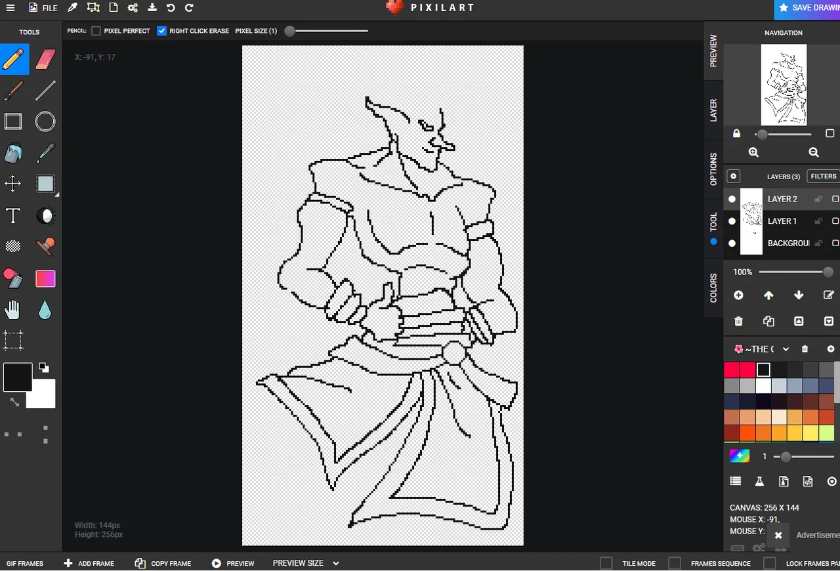Select the Text tool
The width and height of the screenshot is (840, 571).
click(13, 216)
